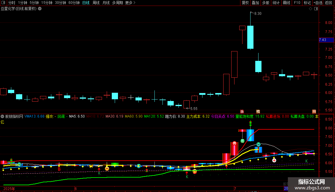Select the 60分钟 period tab

pos(74,3)
